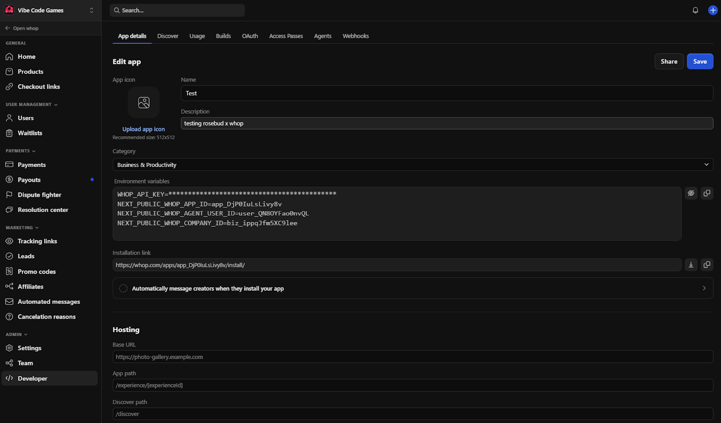Image resolution: width=721 pixels, height=423 pixels.
Task: Expand the company switcher arrows
Action: point(91,10)
